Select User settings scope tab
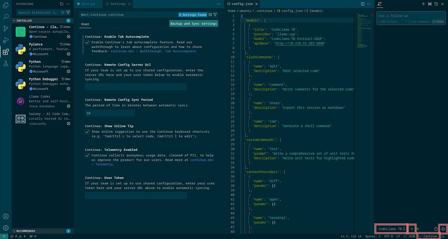Viewport: 448px width, 239px height. (85, 24)
